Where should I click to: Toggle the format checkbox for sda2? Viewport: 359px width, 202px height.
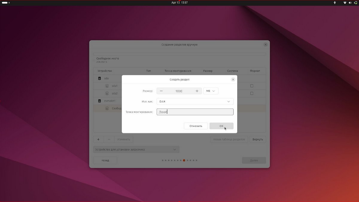pos(252,94)
